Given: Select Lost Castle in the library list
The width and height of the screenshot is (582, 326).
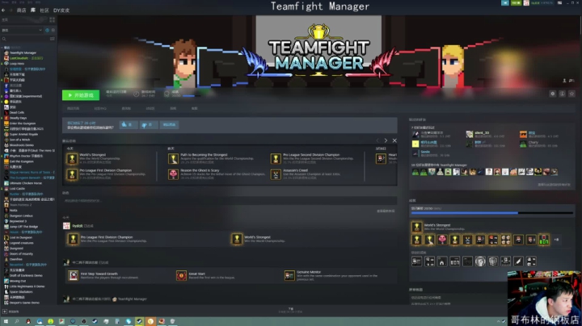Looking at the screenshot, I should [x=17, y=189].
